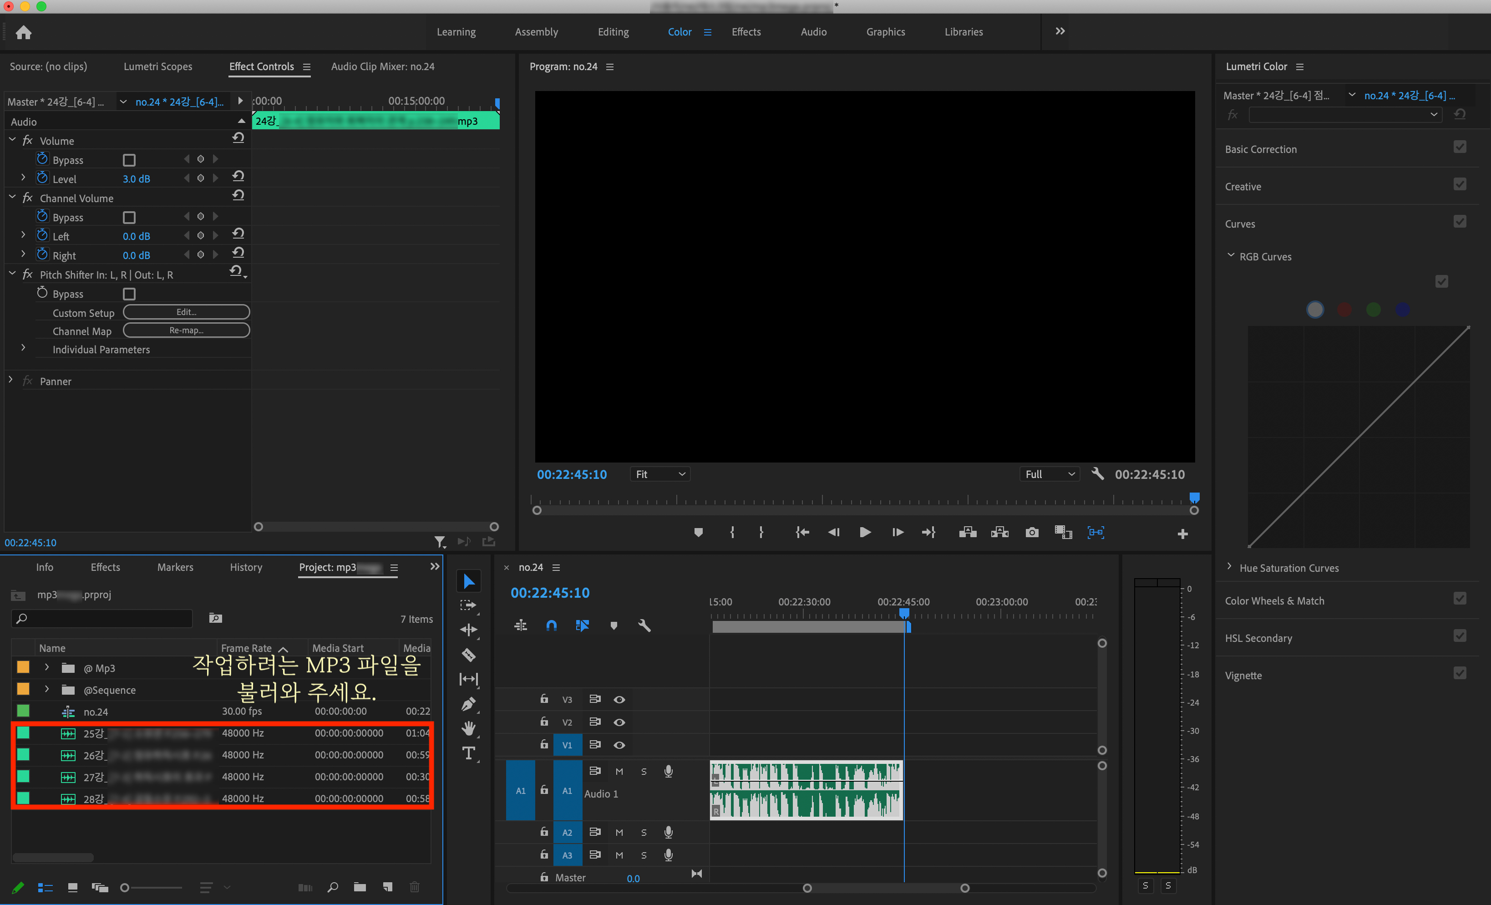This screenshot has width=1491, height=905.
Task: Select the Hand tool
Action: (468, 728)
